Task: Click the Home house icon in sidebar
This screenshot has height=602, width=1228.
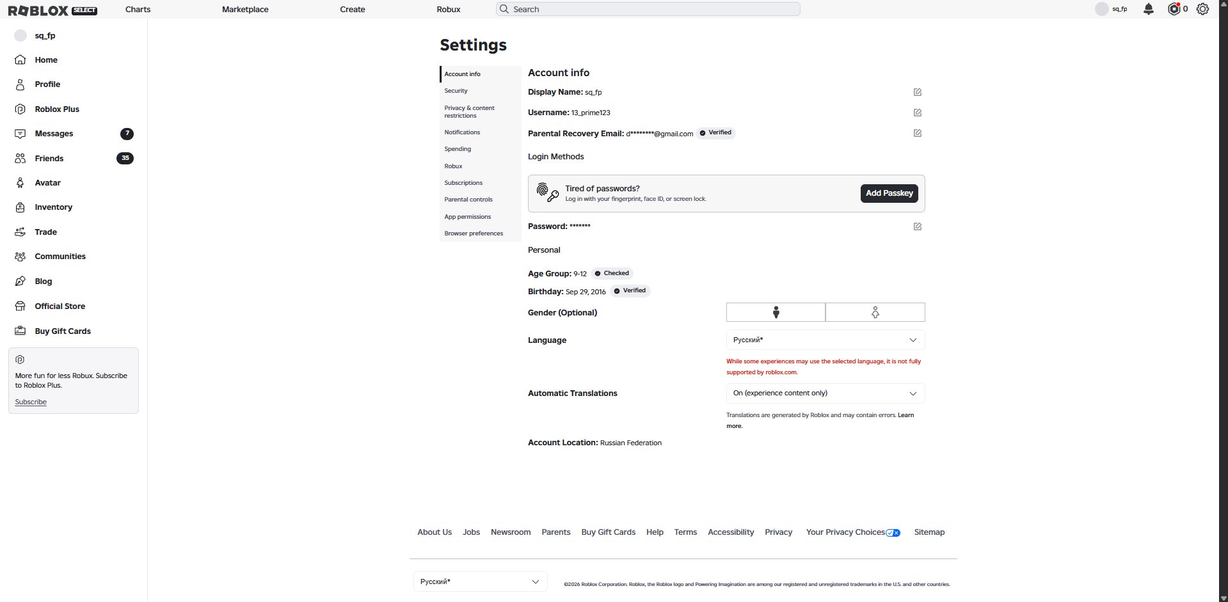Action: click(x=20, y=59)
